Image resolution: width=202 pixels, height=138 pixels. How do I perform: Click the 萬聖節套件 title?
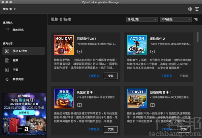coord(85,92)
